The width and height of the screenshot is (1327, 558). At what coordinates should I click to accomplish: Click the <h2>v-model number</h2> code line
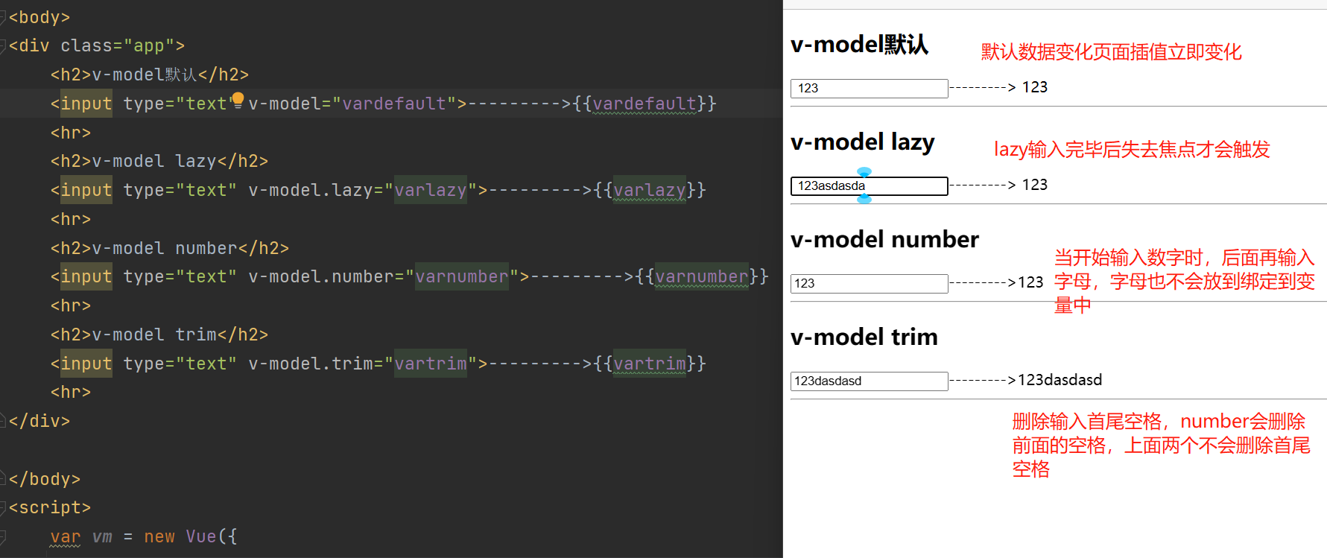point(170,248)
